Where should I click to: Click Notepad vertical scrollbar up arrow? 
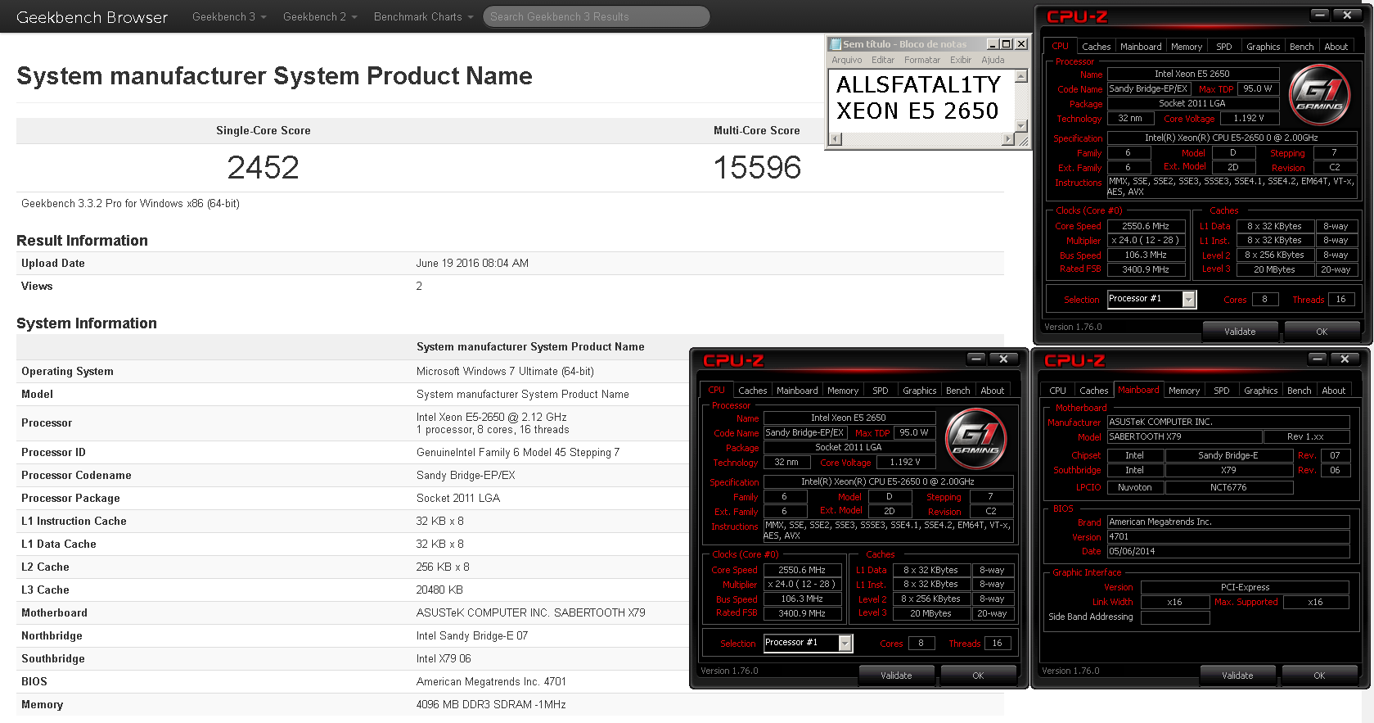[1021, 76]
